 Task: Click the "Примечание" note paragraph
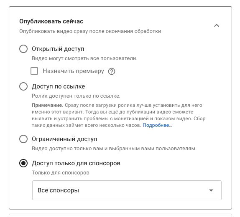(x=119, y=115)
